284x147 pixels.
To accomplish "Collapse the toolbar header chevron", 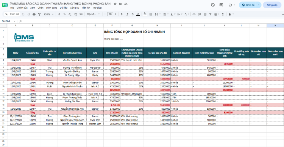I will pos(282,14).
